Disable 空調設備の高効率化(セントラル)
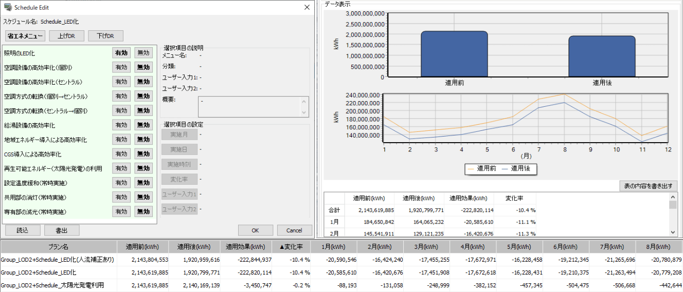Viewport: 683px width, 292px height. 143,82
